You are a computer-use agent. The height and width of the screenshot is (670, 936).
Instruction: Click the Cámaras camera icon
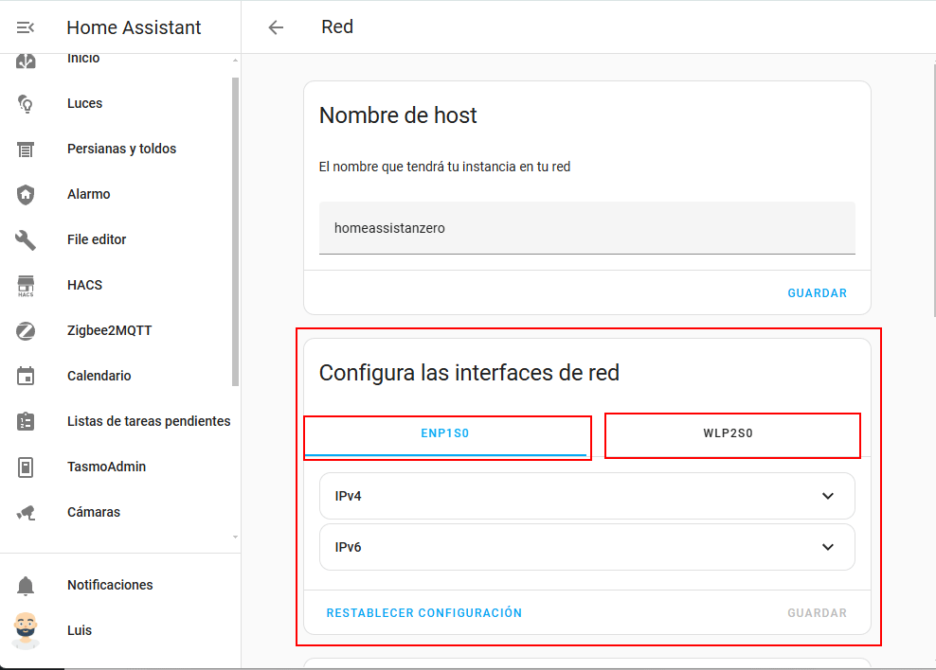[26, 512]
